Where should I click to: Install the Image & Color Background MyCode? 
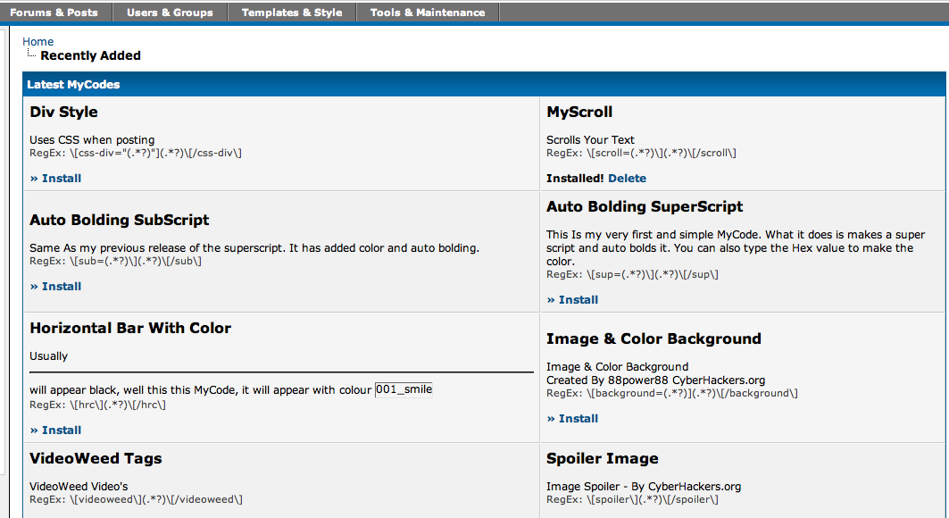[572, 419]
